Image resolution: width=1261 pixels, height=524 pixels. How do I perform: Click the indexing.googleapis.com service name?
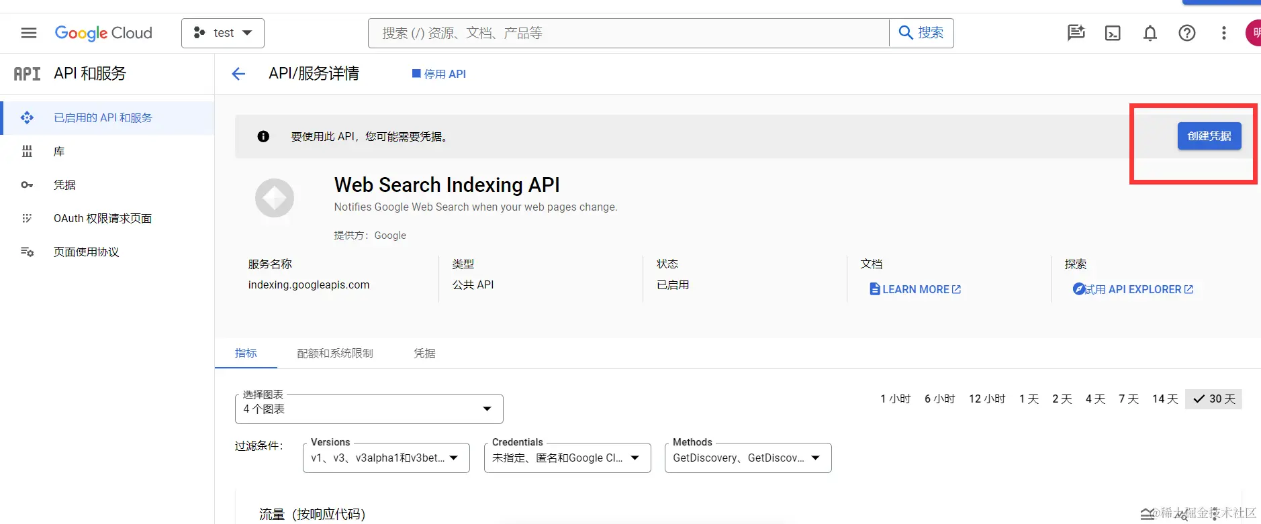point(309,284)
